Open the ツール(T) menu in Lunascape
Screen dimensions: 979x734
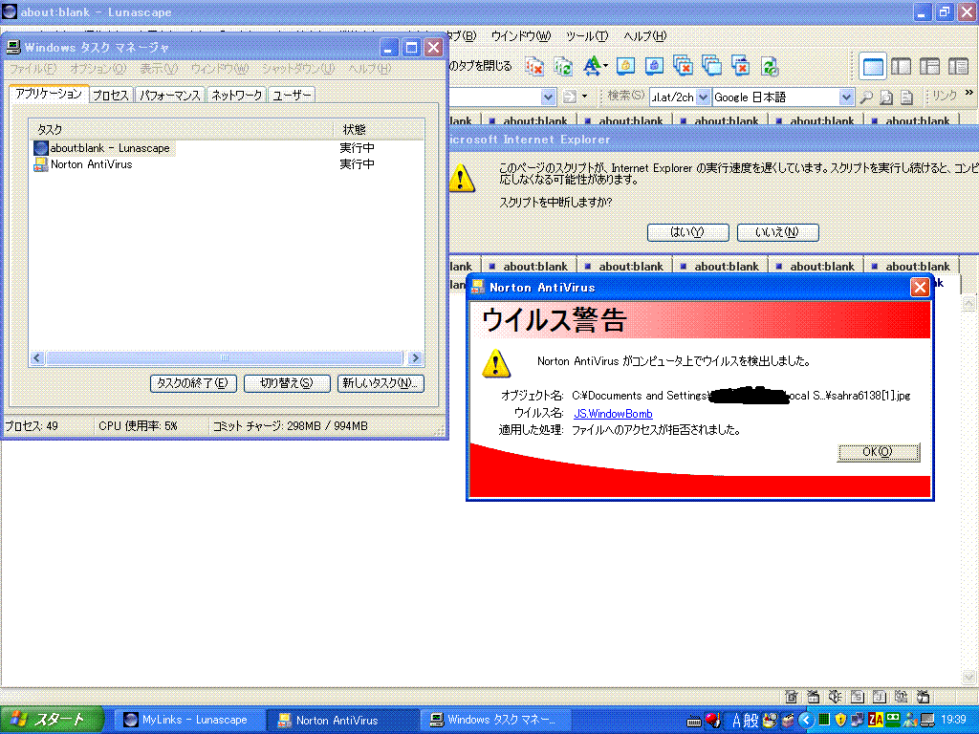587,36
